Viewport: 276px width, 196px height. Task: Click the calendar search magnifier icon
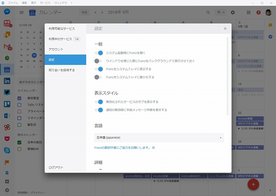[x=208, y=12]
